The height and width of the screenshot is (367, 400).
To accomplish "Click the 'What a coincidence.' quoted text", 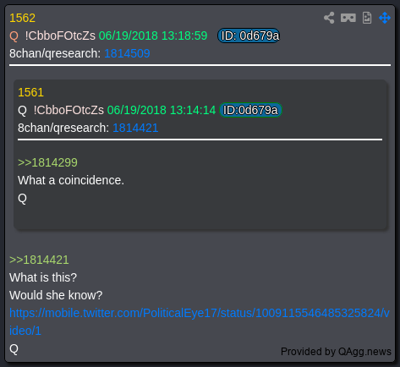I will coord(71,180).
